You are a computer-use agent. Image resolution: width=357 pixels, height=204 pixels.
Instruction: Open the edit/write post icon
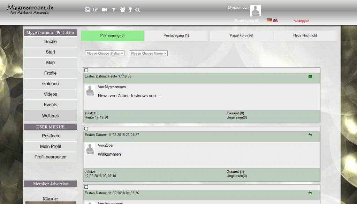(96, 9)
